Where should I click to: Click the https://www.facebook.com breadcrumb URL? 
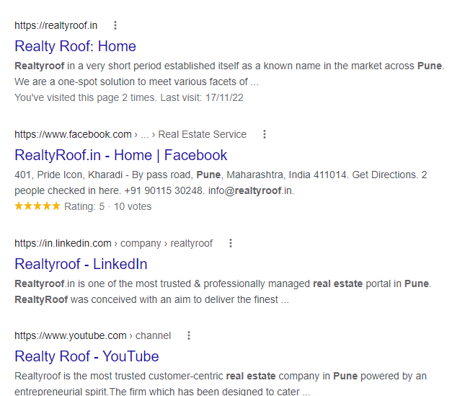pyautogui.click(x=73, y=134)
